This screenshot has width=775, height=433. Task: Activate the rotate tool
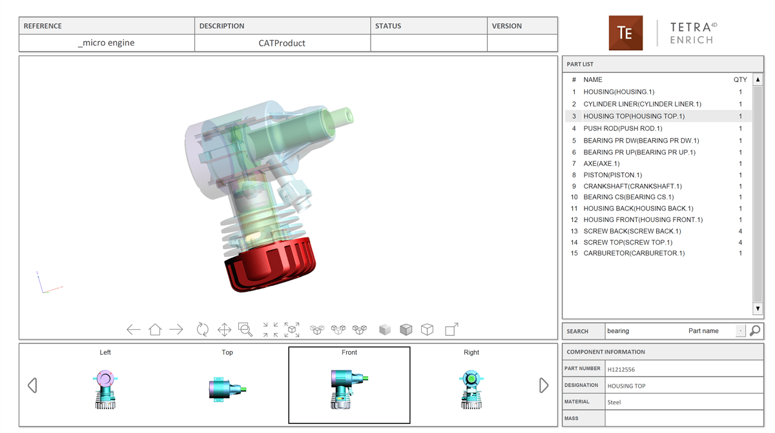coord(203,330)
